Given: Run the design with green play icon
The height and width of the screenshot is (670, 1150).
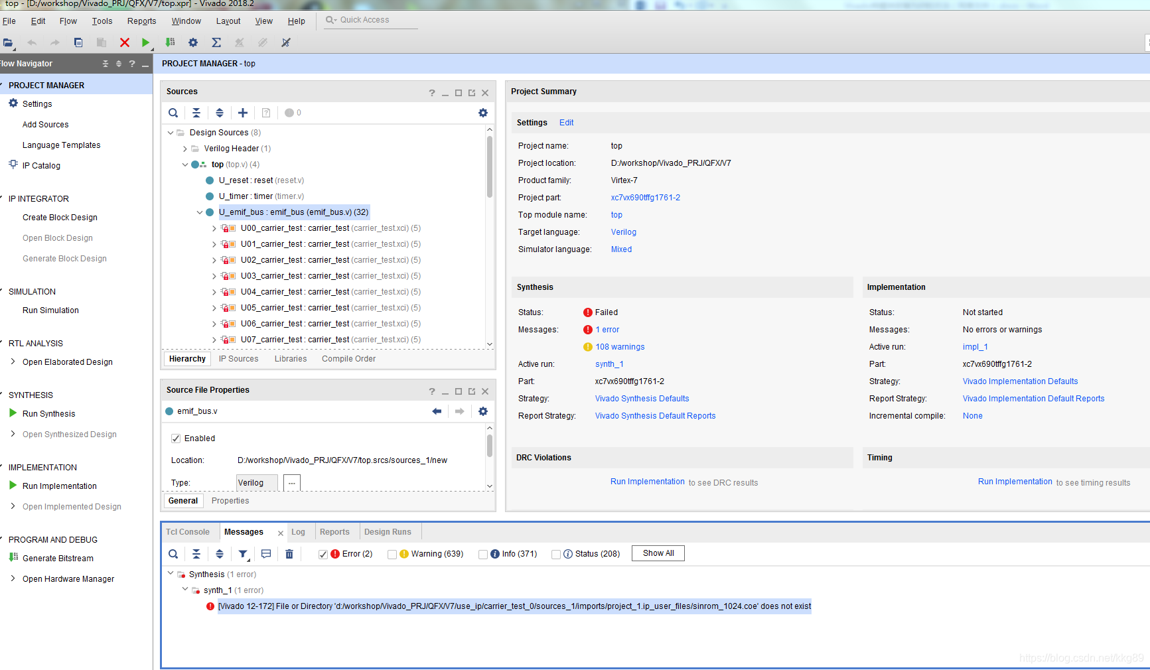Looking at the screenshot, I should 145,42.
